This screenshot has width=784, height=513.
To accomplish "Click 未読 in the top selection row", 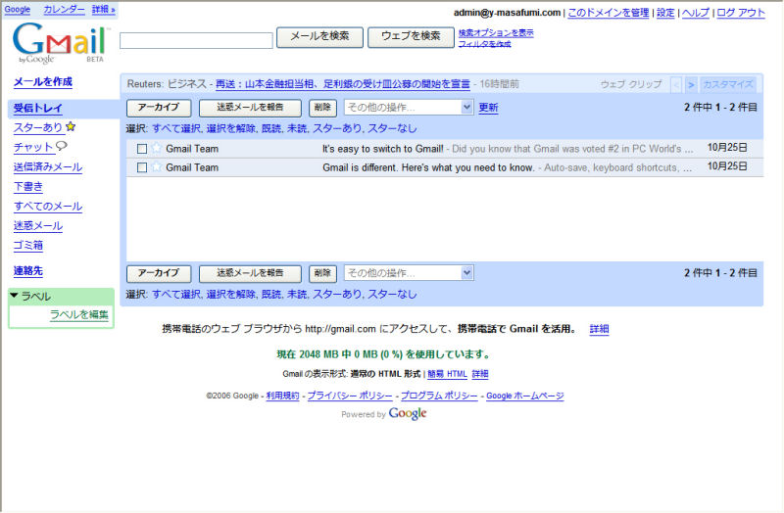I will coord(297,128).
